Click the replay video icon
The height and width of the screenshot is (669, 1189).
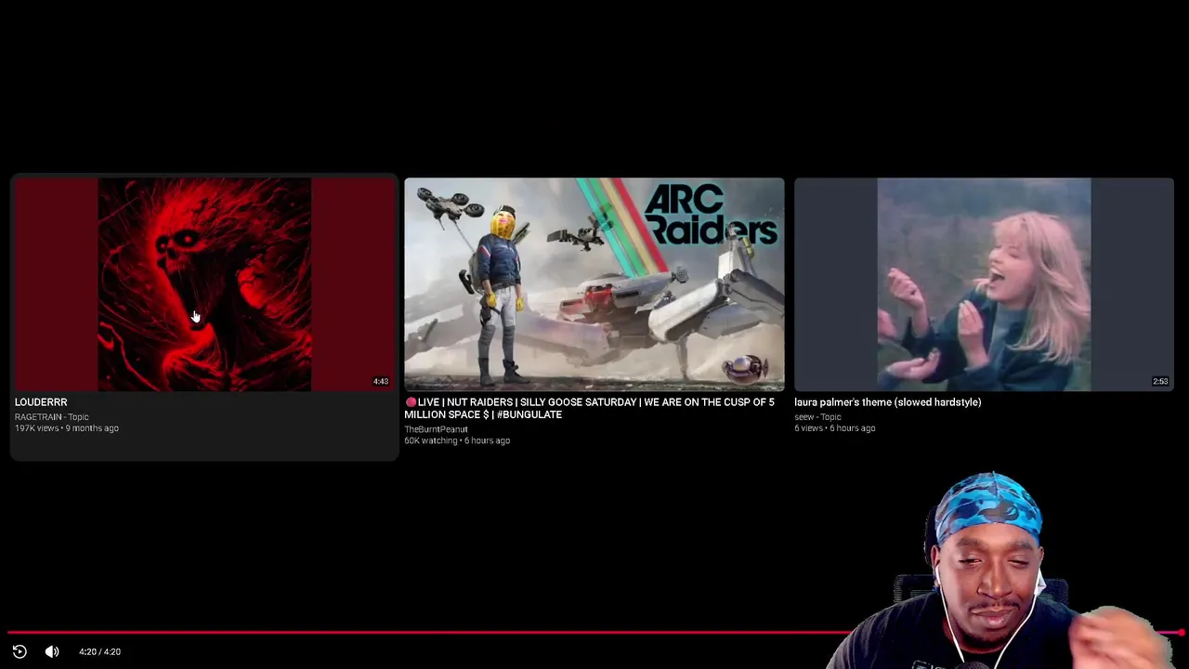[20, 651]
